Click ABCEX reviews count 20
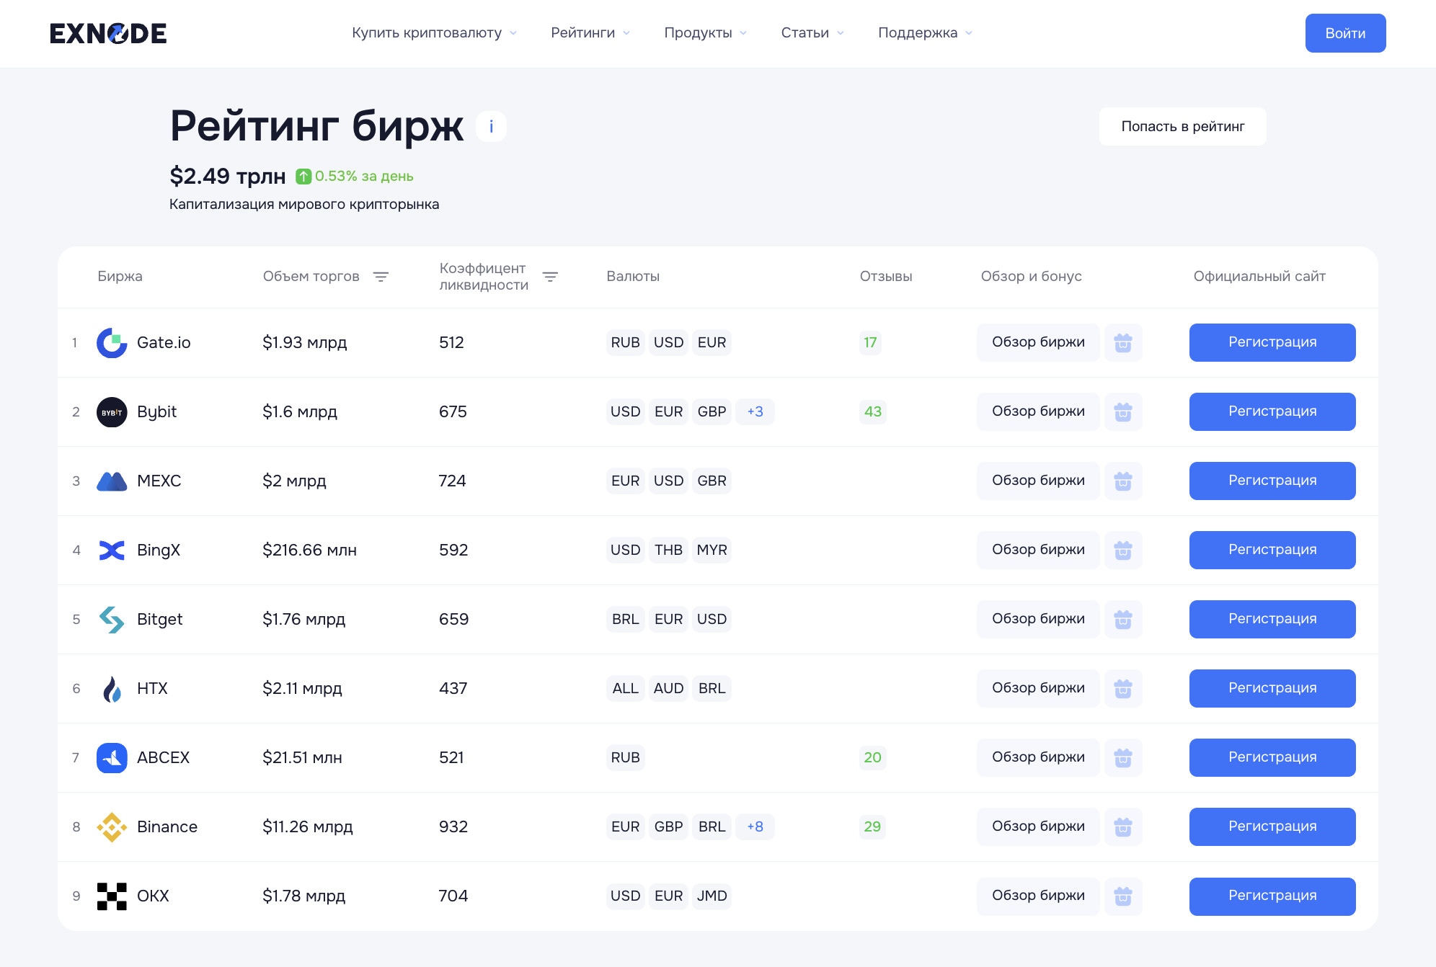Image resolution: width=1436 pixels, height=967 pixels. (x=872, y=758)
